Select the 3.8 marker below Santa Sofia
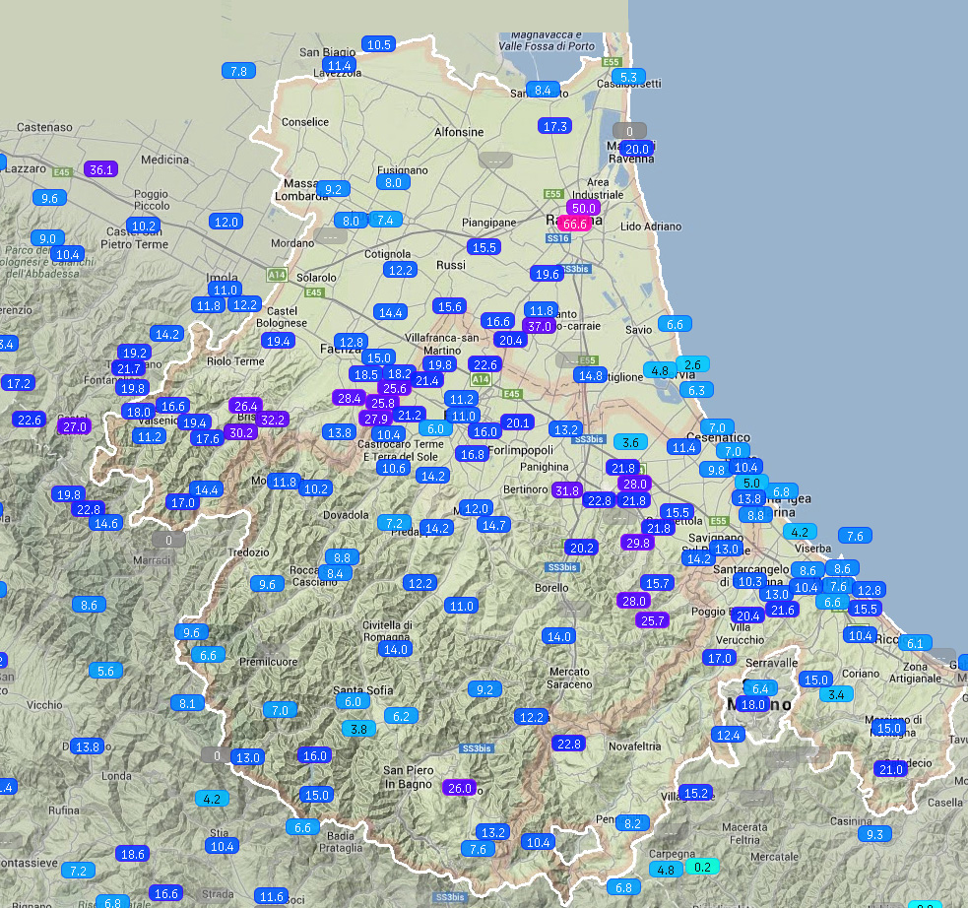Viewport: 968px width, 908px height. 358,730
